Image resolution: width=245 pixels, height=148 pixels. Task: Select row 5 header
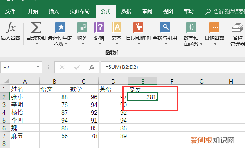click(x=4, y=120)
